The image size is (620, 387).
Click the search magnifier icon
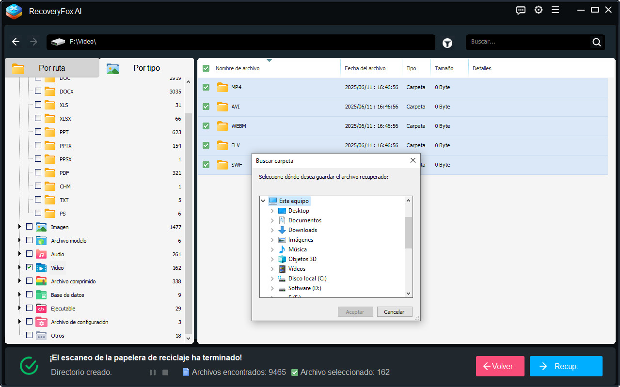597,42
